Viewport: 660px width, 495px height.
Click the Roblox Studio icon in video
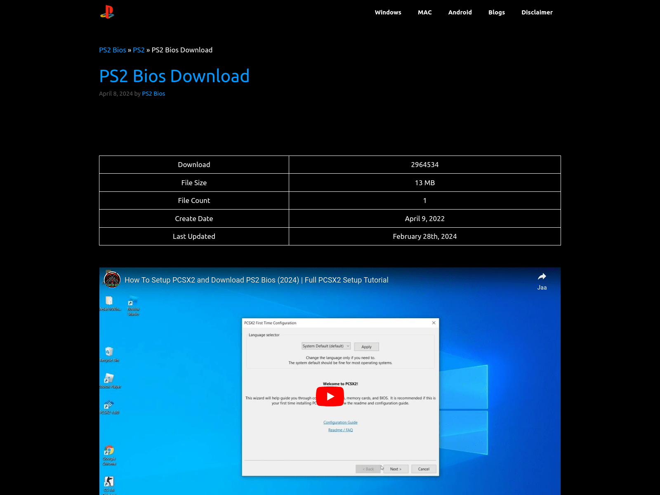133,306
